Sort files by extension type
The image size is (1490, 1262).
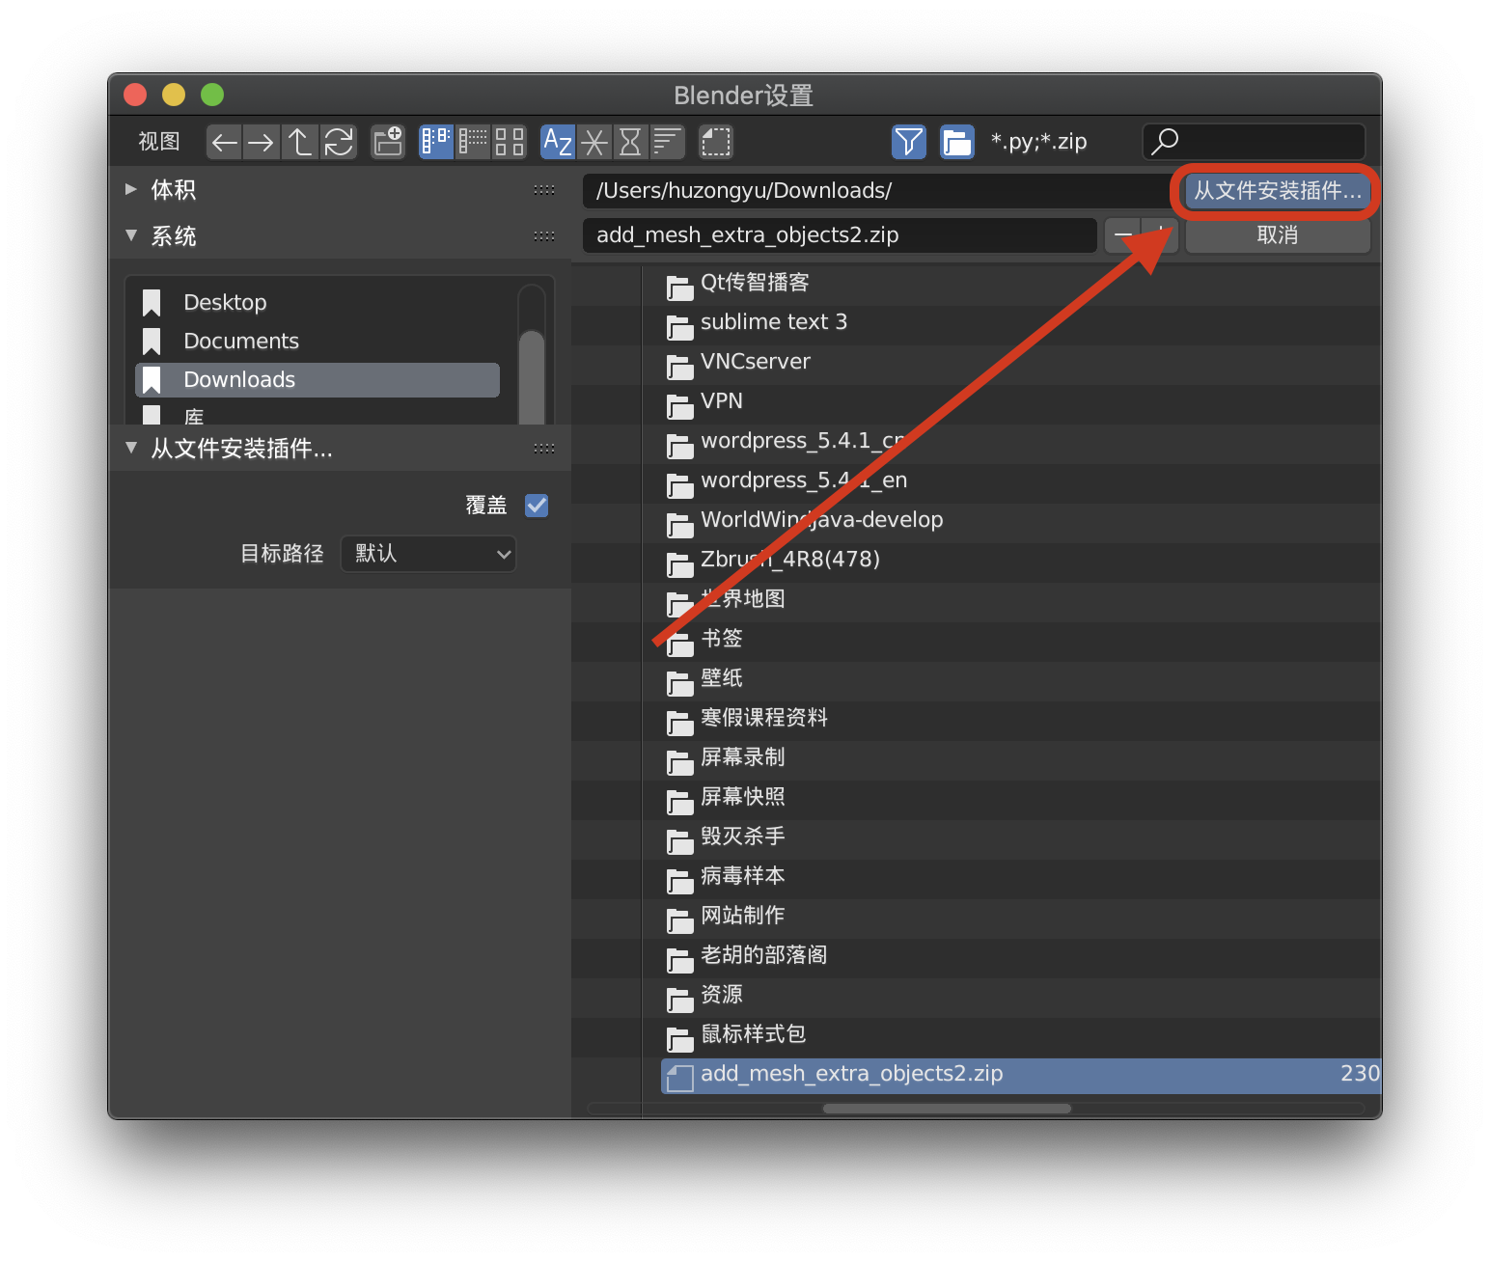(594, 143)
